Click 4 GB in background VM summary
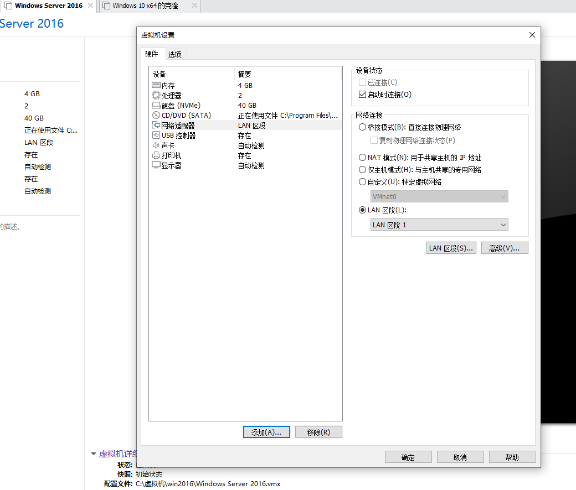This screenshot has height=490, width=576. 32,94
